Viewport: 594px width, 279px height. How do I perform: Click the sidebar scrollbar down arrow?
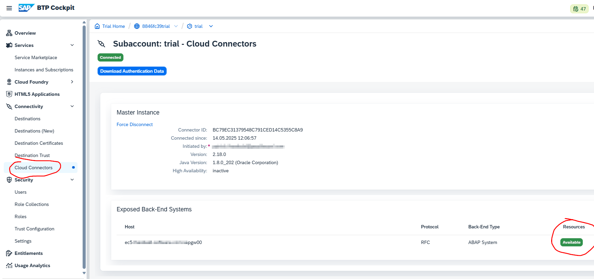coord(84,273)
